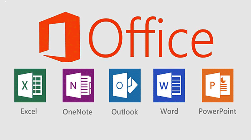Viewport: 251px width, 140px height.
Task: Select the "Outlook" text label
Action: 125,112
